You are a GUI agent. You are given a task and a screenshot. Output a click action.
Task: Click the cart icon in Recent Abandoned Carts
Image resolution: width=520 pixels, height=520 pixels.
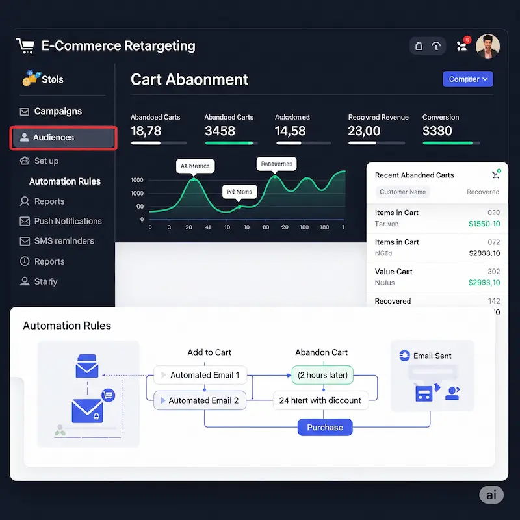496,174
